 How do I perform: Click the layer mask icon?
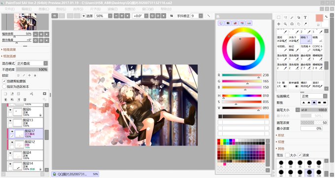(x=44, y=94)
